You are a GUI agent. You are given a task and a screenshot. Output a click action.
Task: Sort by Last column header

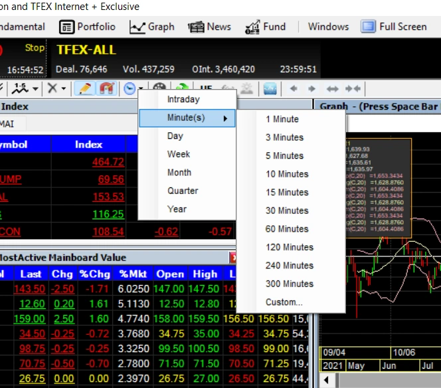(x=31, y=274)
